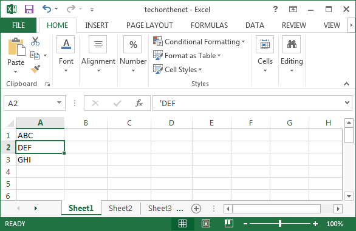Select the Format Painter brush
The width and height of the screenshot is (356, 231).
pyautogui.click(x=35, y=69)
